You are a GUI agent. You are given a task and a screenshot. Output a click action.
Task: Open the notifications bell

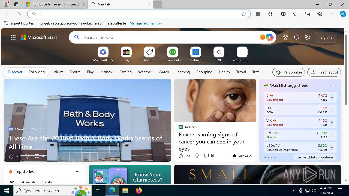point(296,37)
